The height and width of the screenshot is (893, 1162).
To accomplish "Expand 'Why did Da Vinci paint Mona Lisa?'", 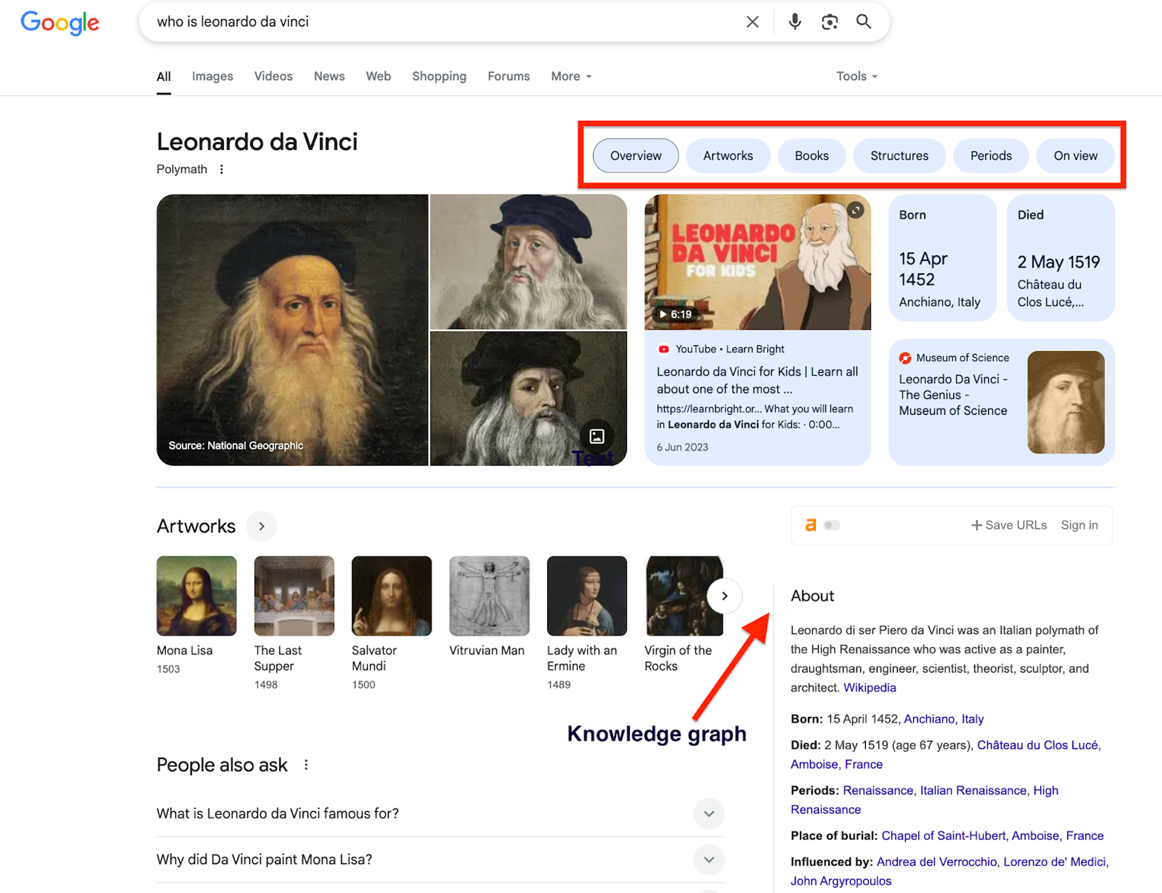I will 440,860.
